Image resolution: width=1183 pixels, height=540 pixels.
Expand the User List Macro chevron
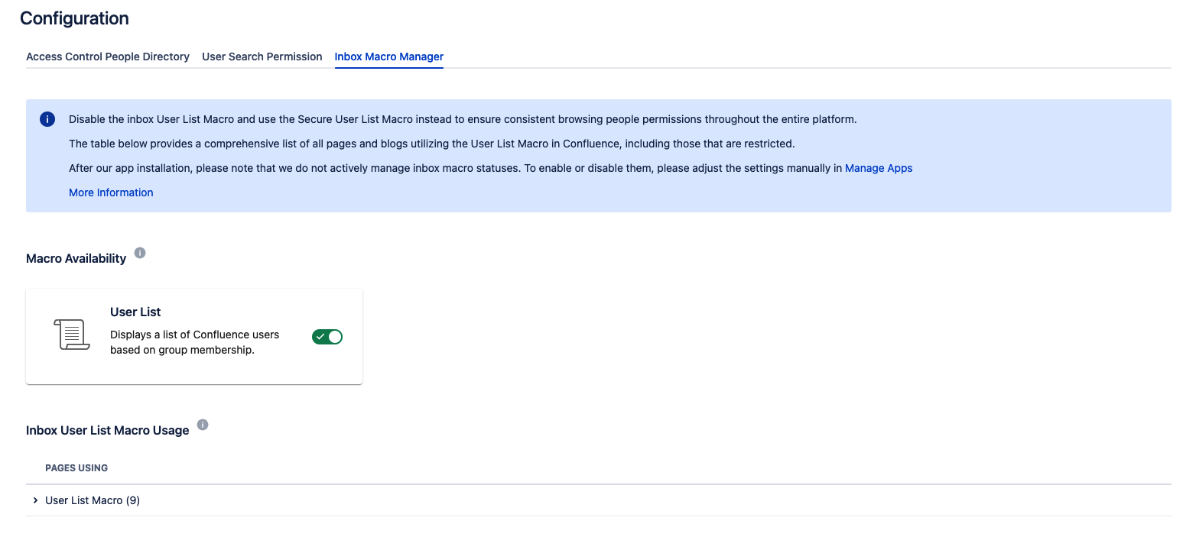(35, 500)
